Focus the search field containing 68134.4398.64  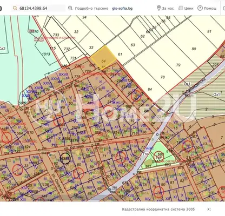pos(38,8)
